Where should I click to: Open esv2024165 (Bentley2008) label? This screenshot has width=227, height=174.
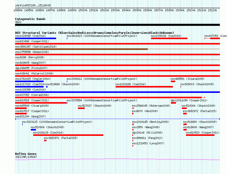pyautogui.click(x=150, y=122)
